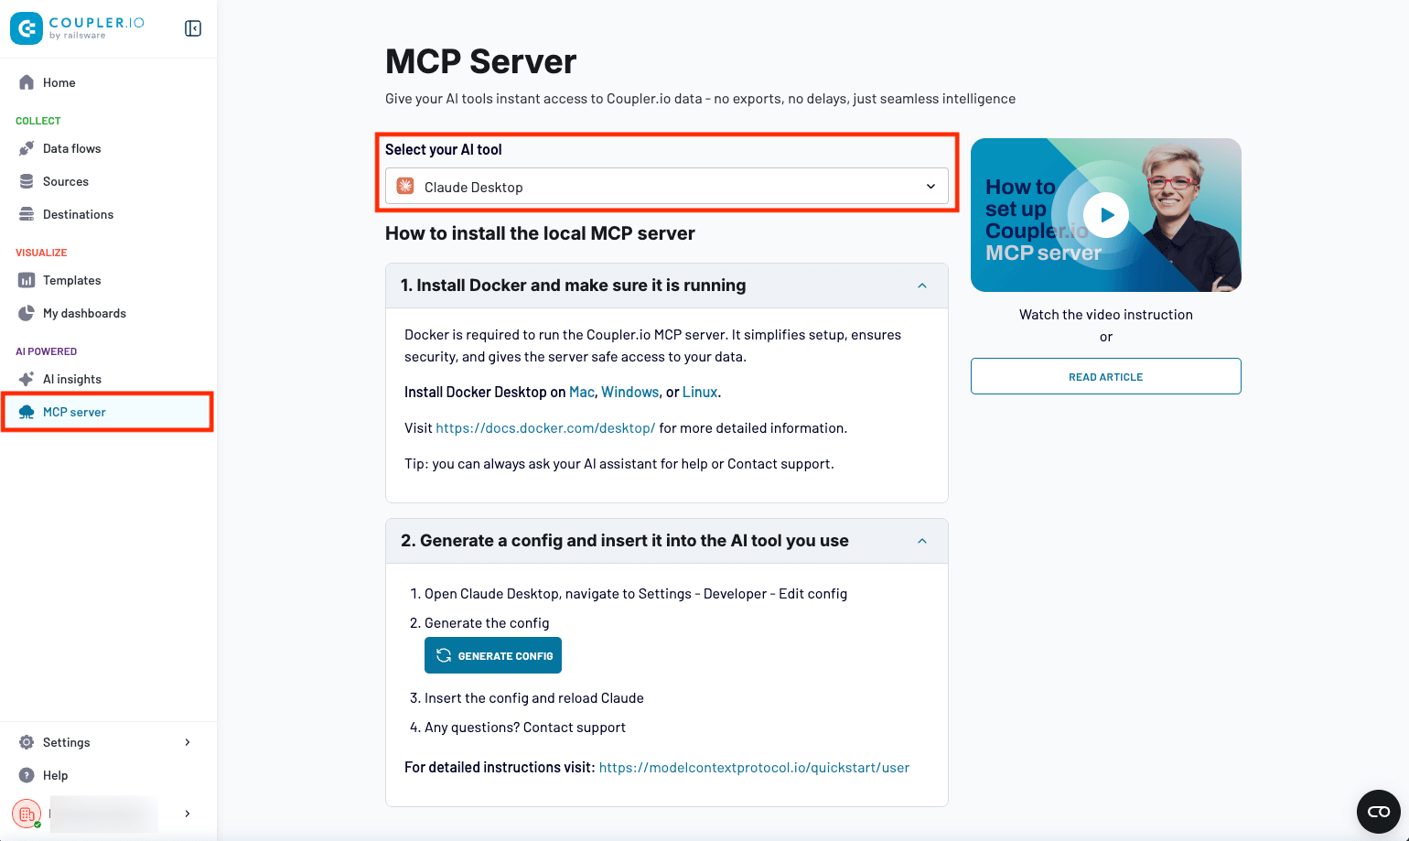Open Destinations page
The width and height of the screenshot is (1409, 841).
(x=108, y=214)
